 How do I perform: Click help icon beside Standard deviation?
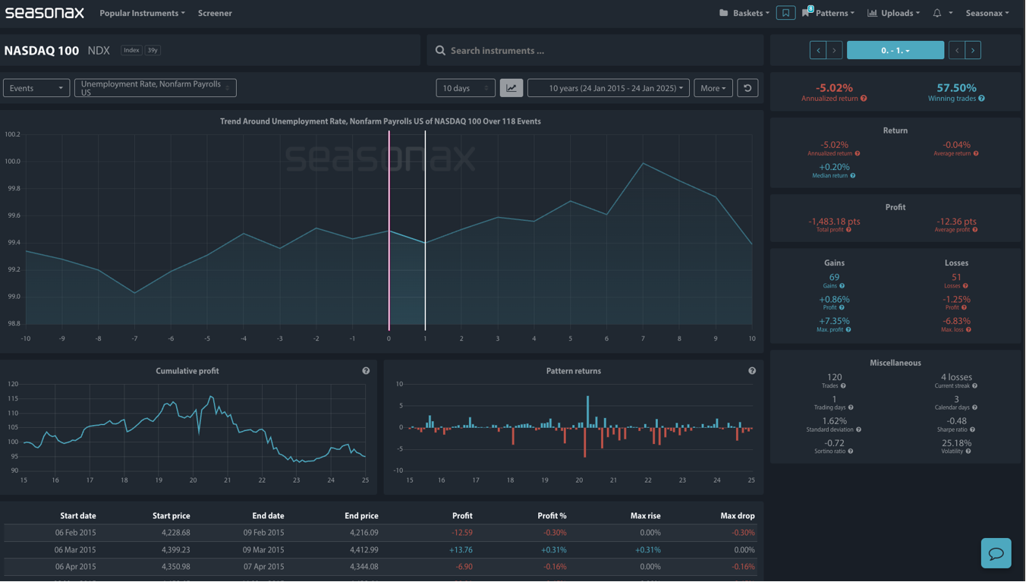(x=859, y=429)
